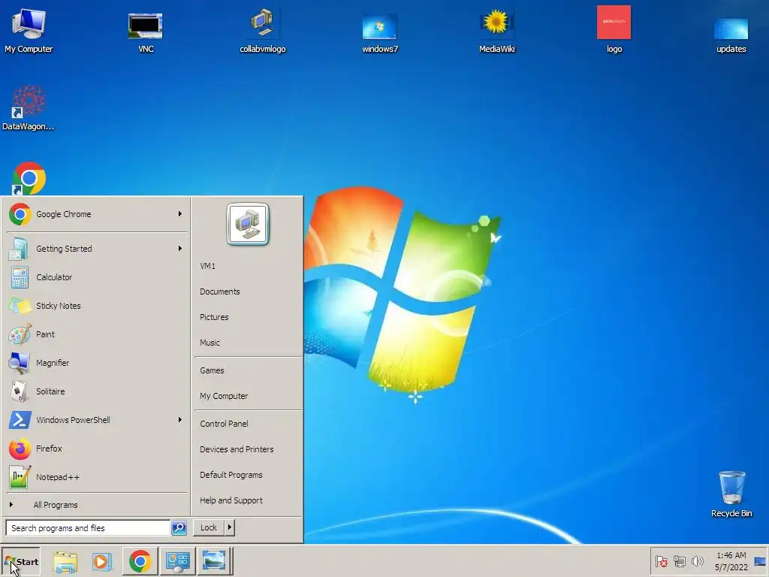This screenshot has width=769, height=577.
Task: Launch Solitaire from Start menu
Action: click(96, 391)
